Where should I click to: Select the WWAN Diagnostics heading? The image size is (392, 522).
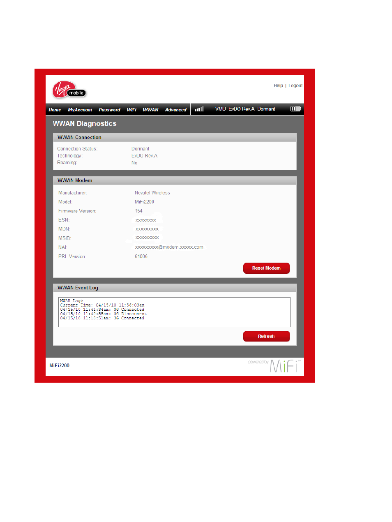(x=85, y=123)
